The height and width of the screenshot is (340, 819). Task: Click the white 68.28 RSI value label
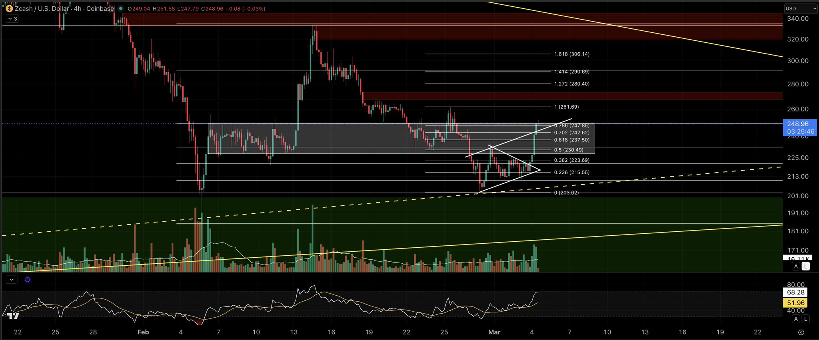(x=795, y=292)
